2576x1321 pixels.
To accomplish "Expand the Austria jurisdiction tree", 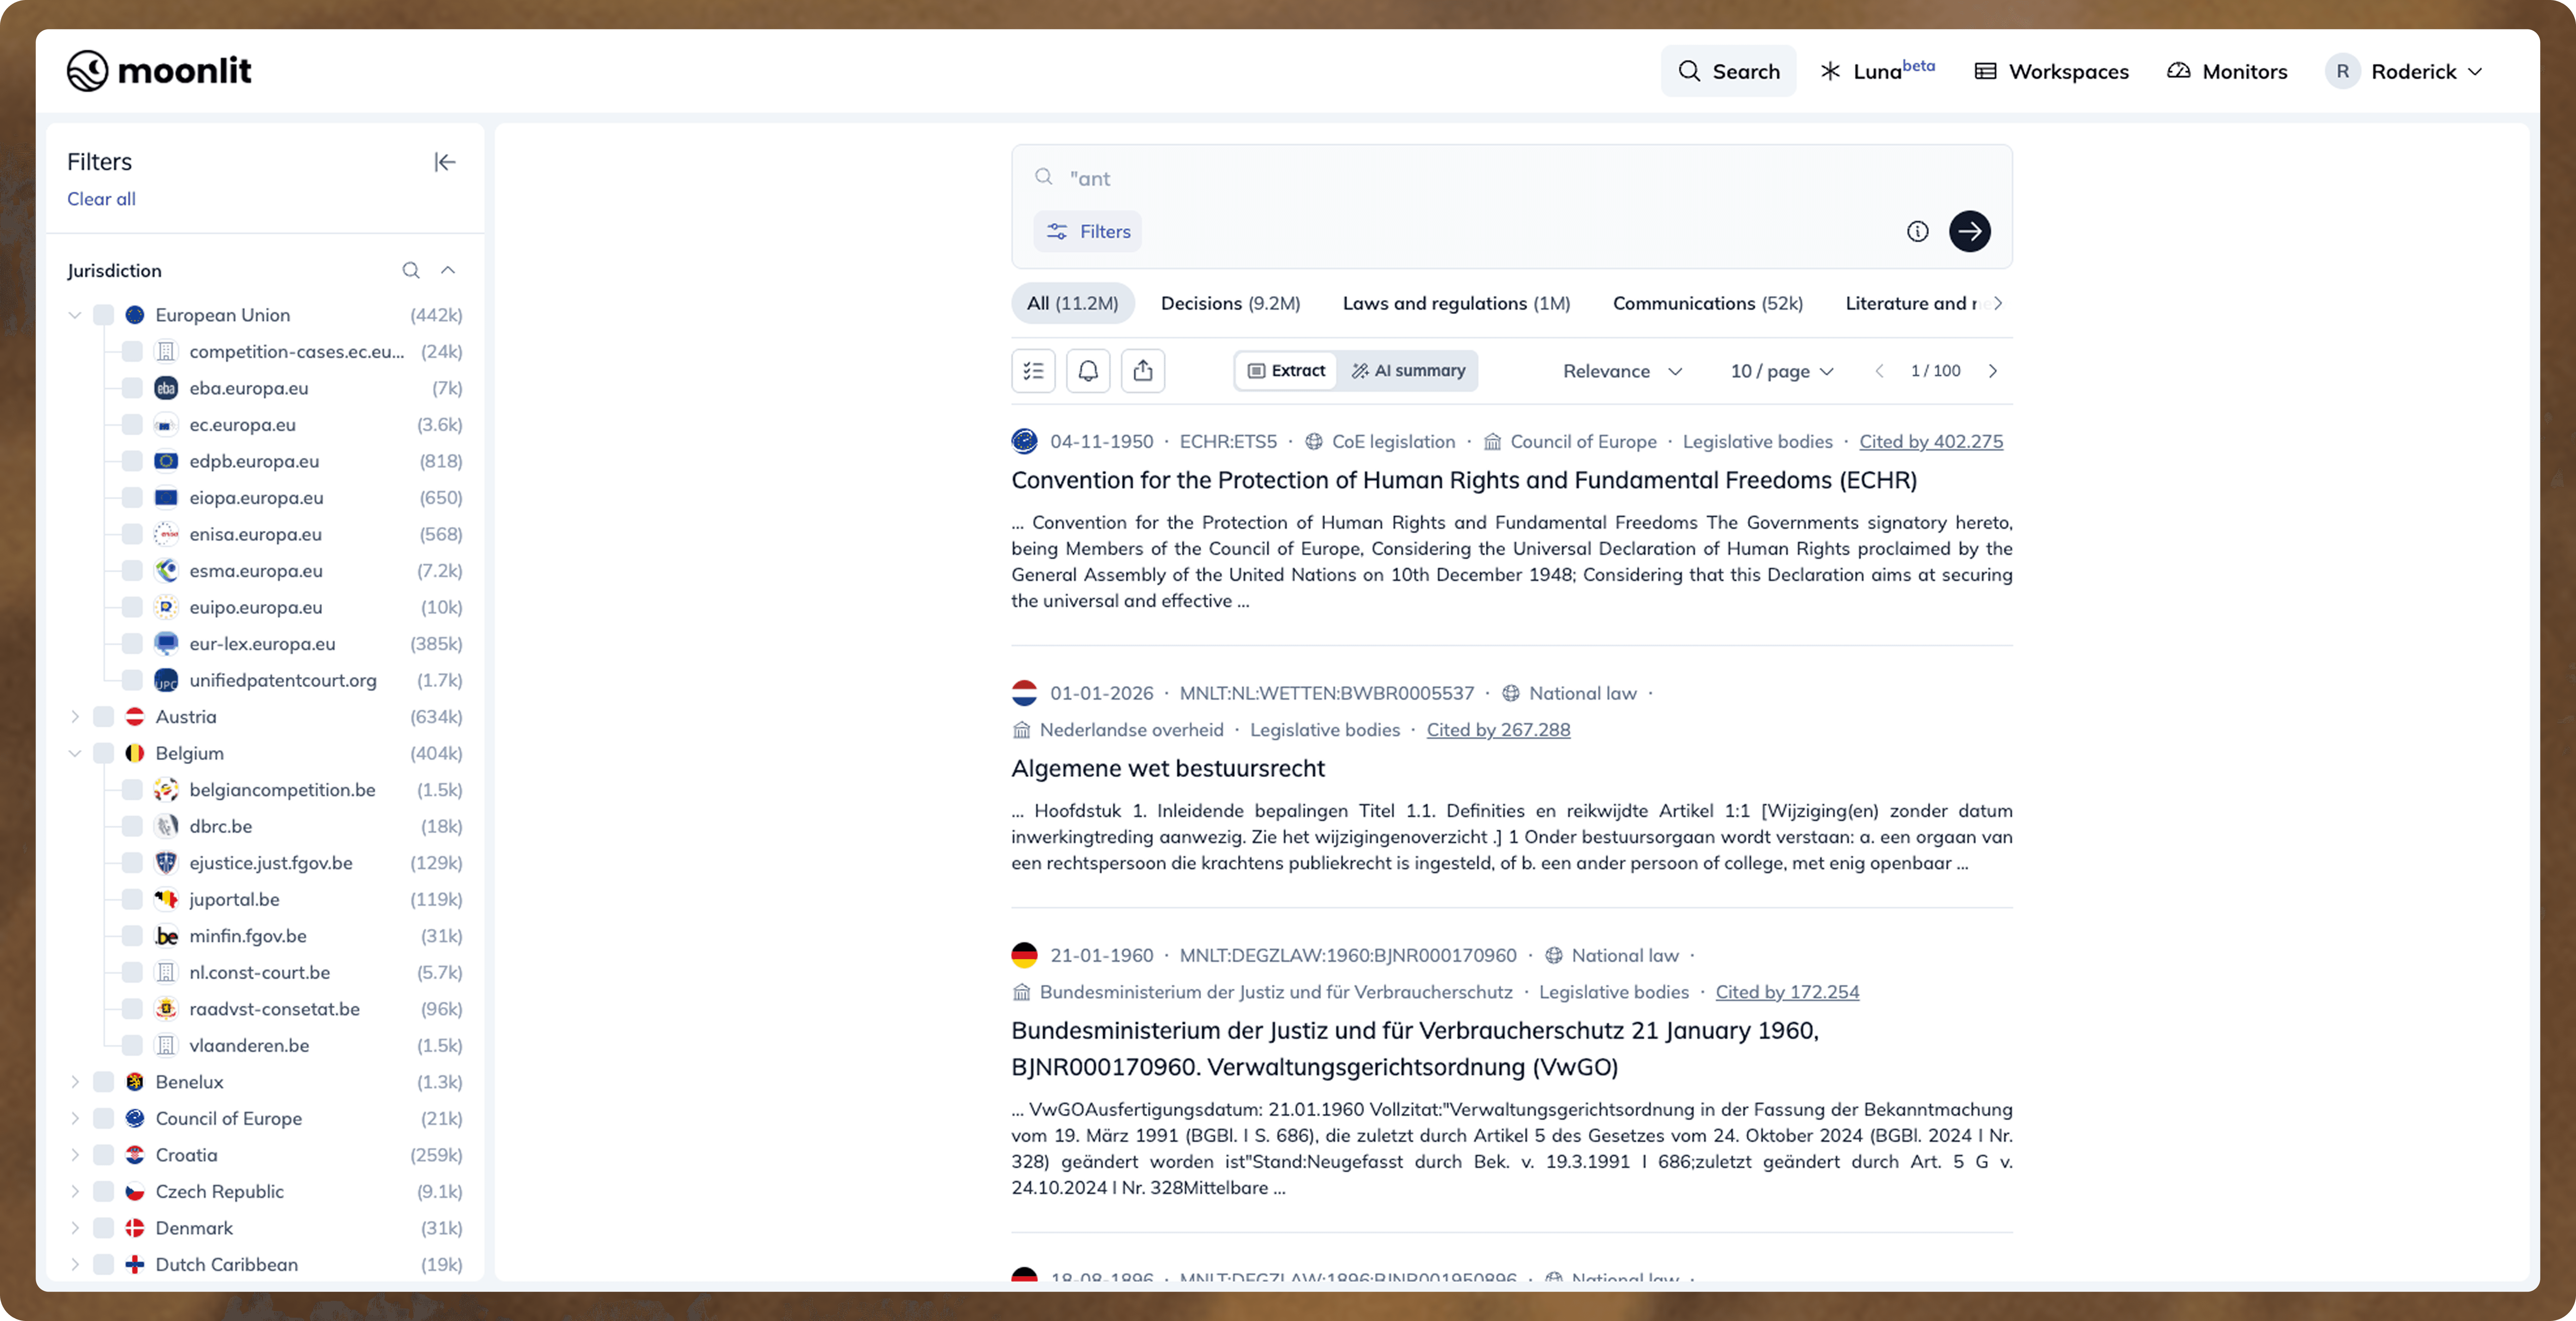I will coord(75,717).
